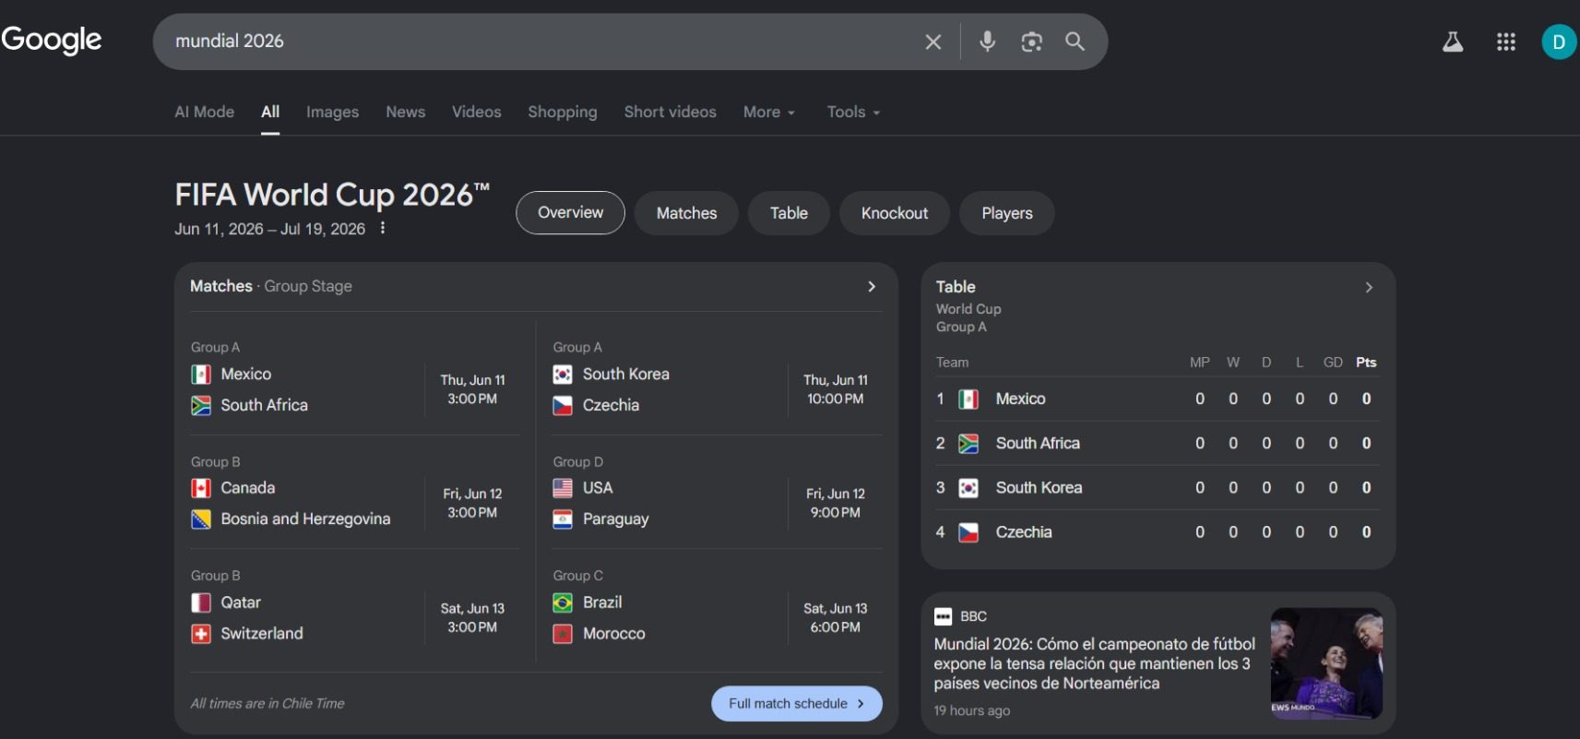Click the South Africa flag in Group A table
Screen dimensions: 1580x739
968,443
